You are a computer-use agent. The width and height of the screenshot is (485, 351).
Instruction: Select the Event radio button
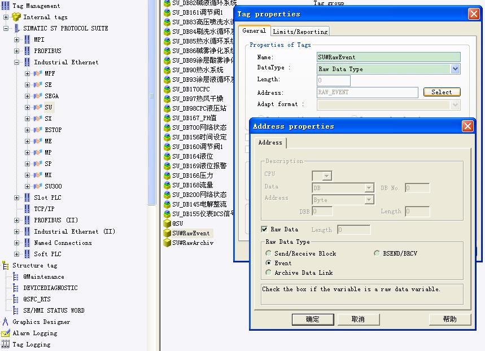268,263
